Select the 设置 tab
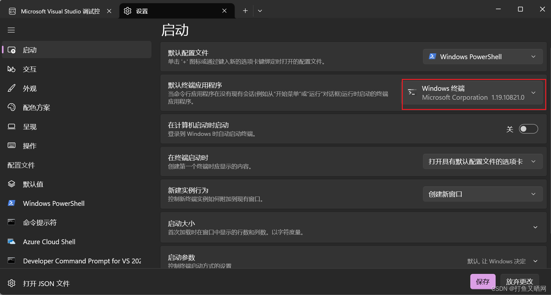551x295 pixels. (176, 11)
